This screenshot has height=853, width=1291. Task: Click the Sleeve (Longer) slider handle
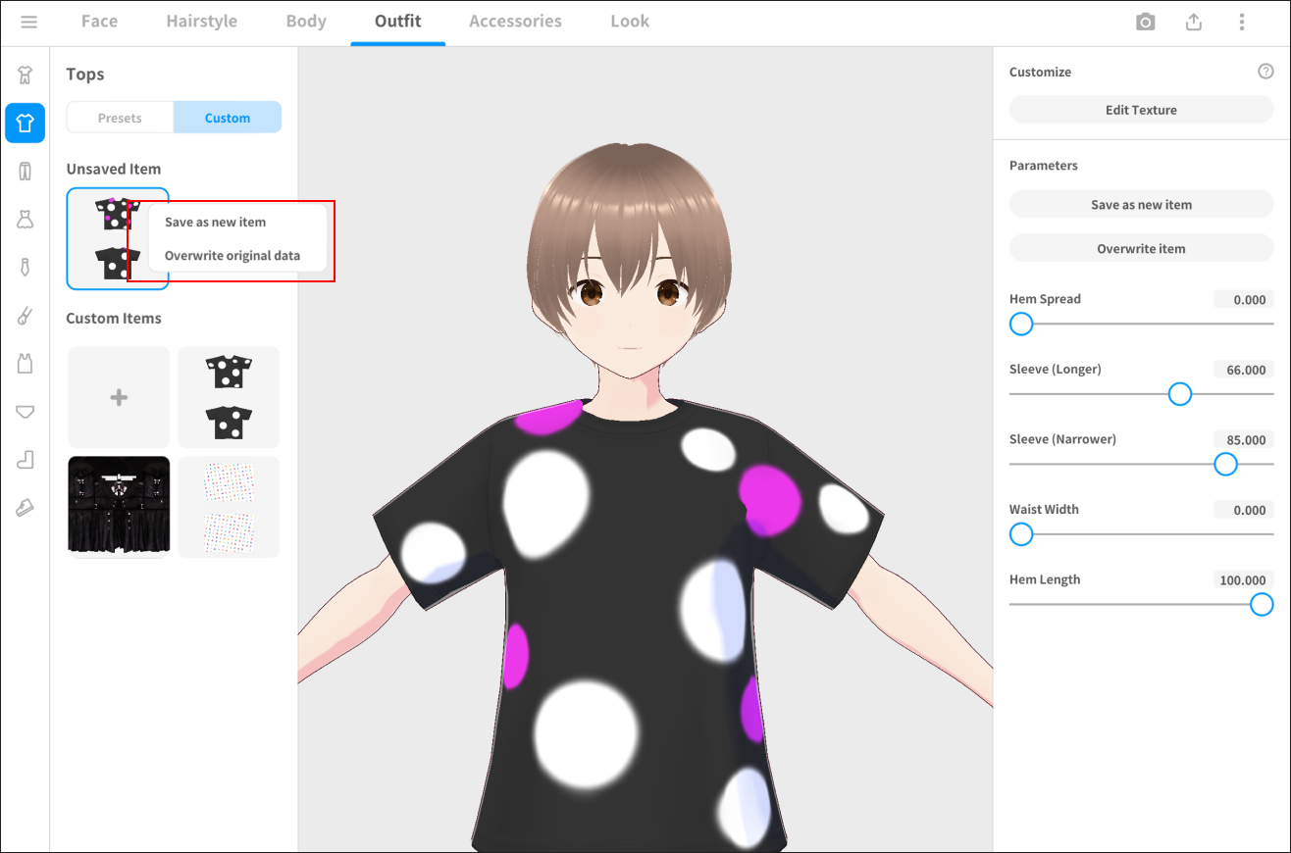[1180, 394]
